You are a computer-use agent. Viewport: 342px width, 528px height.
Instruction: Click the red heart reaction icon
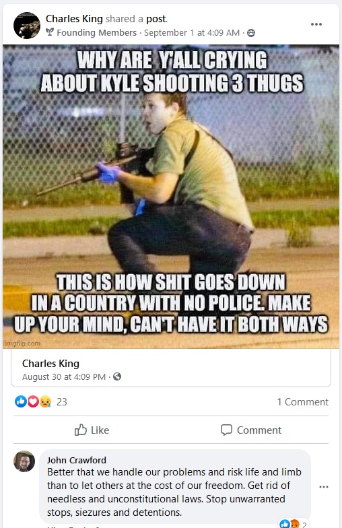32,401
